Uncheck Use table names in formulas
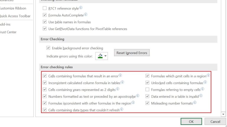The height and width of the screenshot is (127, 227). (x=45, y=22)
